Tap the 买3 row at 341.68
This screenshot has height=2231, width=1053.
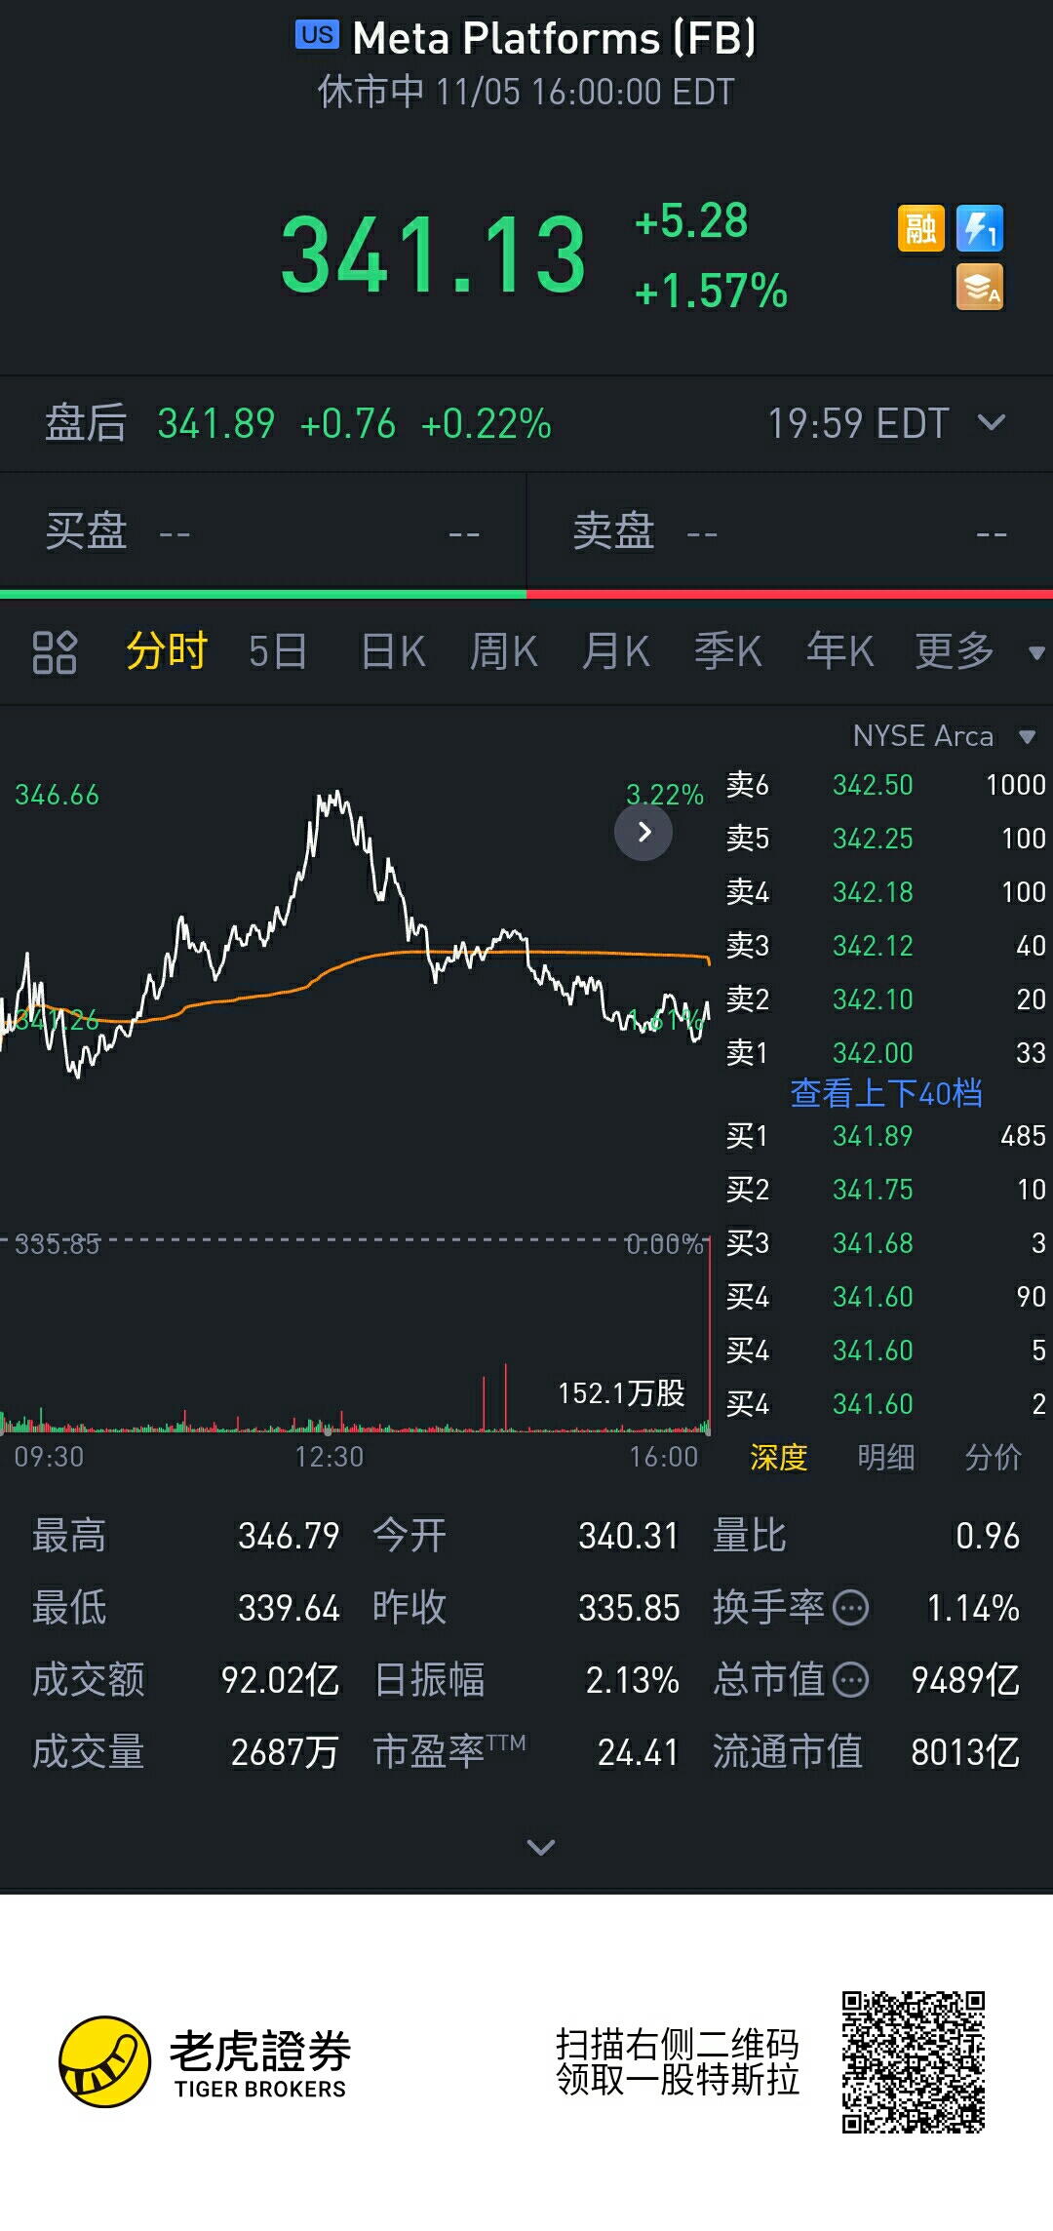[885, 1243]
